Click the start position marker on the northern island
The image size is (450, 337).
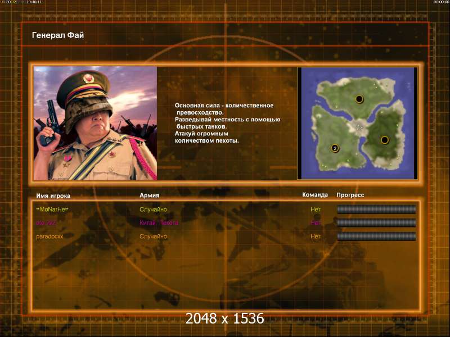359,99
